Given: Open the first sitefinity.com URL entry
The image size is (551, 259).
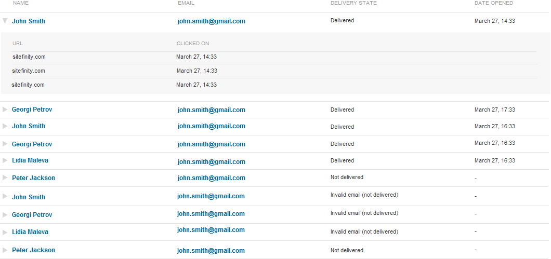Looking at the screenshot, I should point(29,57).
